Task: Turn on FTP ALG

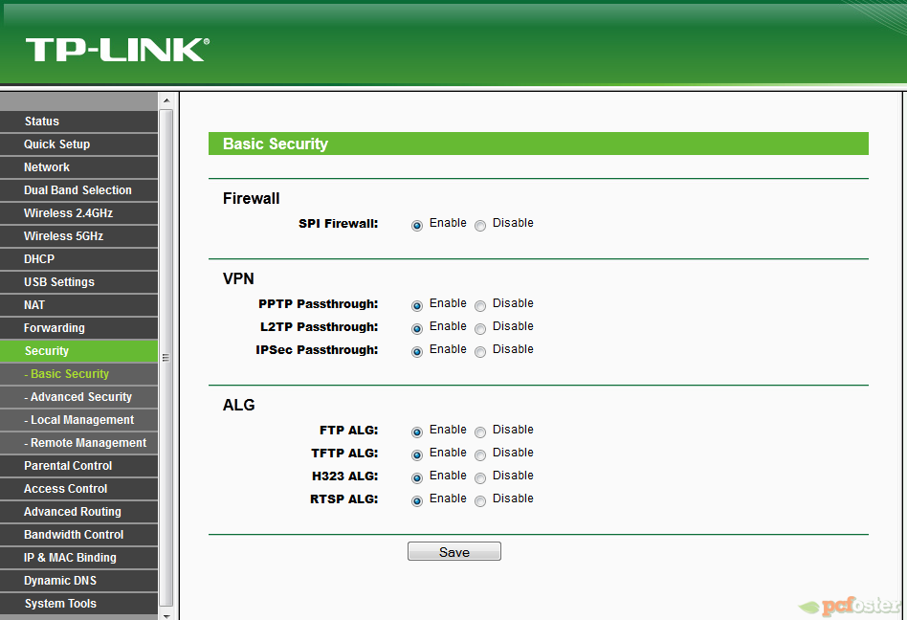Action: tap(417, 432)
